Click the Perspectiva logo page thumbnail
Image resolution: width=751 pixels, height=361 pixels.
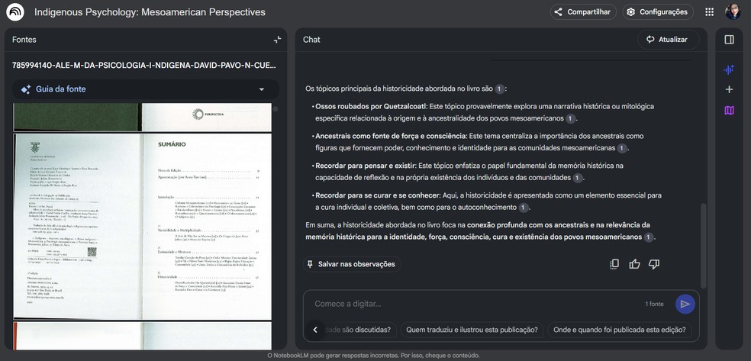(x=142, y=117)
